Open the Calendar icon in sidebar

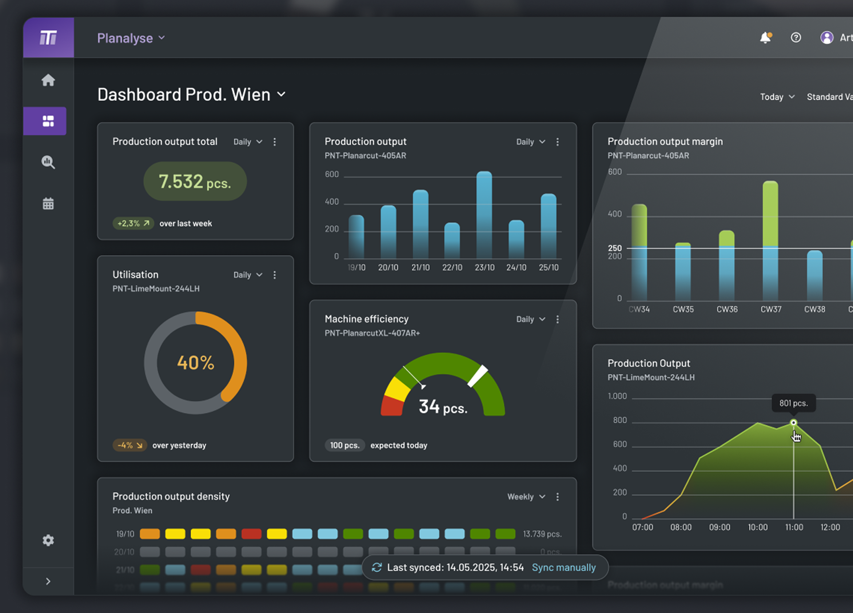click(48, 203)
